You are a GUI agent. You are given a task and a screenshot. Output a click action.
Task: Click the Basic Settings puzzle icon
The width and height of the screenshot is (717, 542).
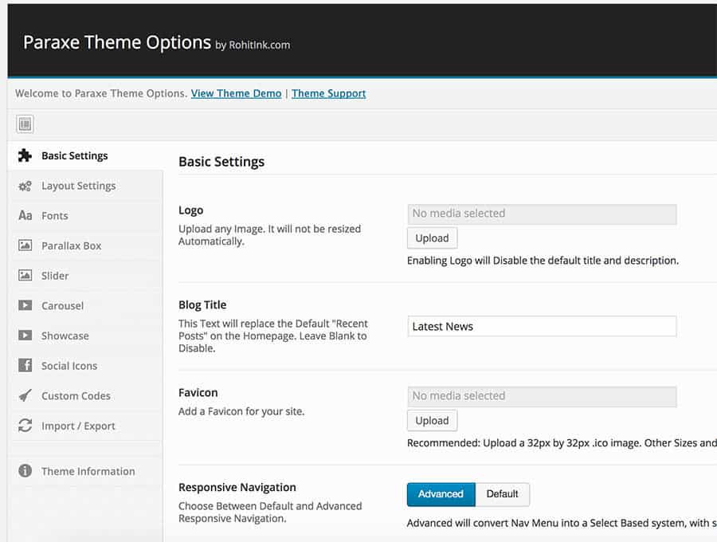click(x=25, y=155)
